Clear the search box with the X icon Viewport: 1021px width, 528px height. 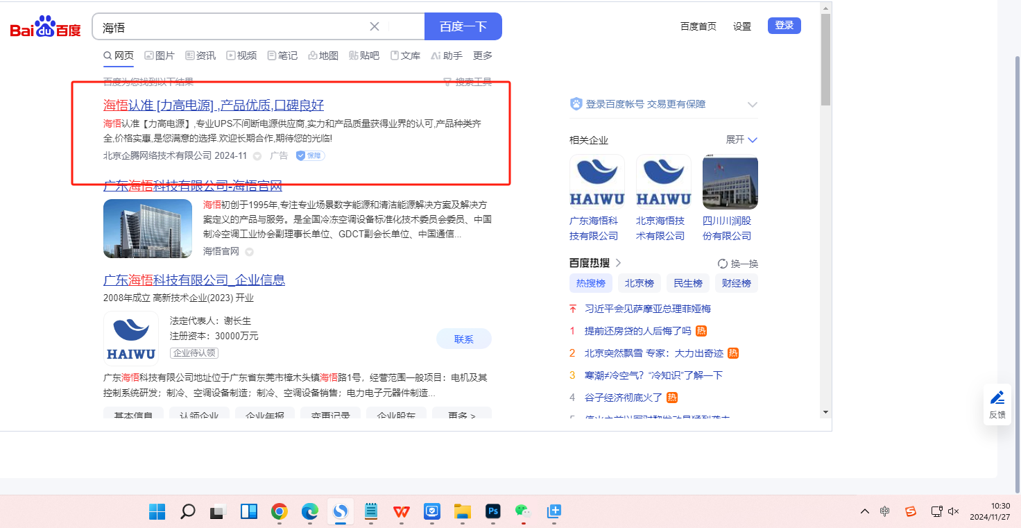coord(375,27)
